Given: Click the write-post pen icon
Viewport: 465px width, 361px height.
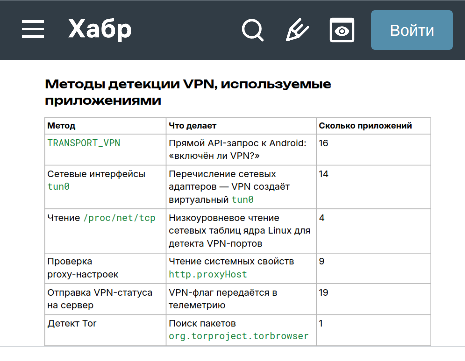Looking at the screenshot, I should (x=297, y=30).
